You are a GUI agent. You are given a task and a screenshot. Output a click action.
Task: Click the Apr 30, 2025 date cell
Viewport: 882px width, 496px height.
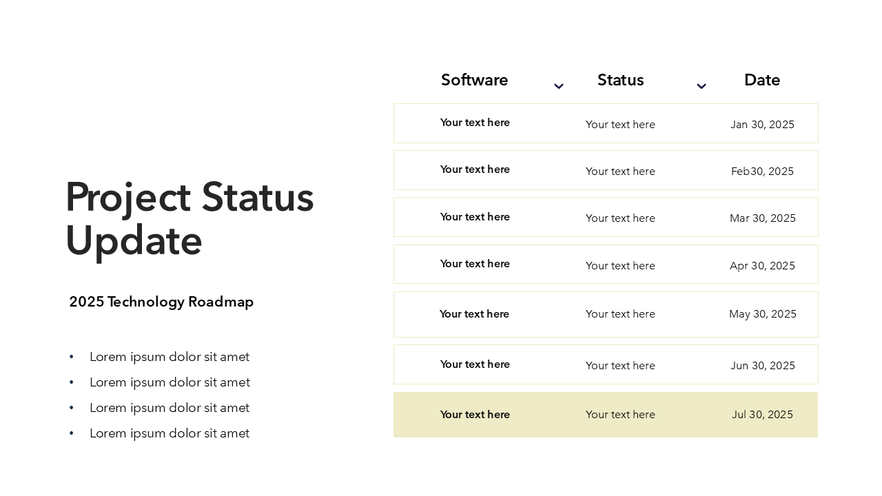(762, 266)
